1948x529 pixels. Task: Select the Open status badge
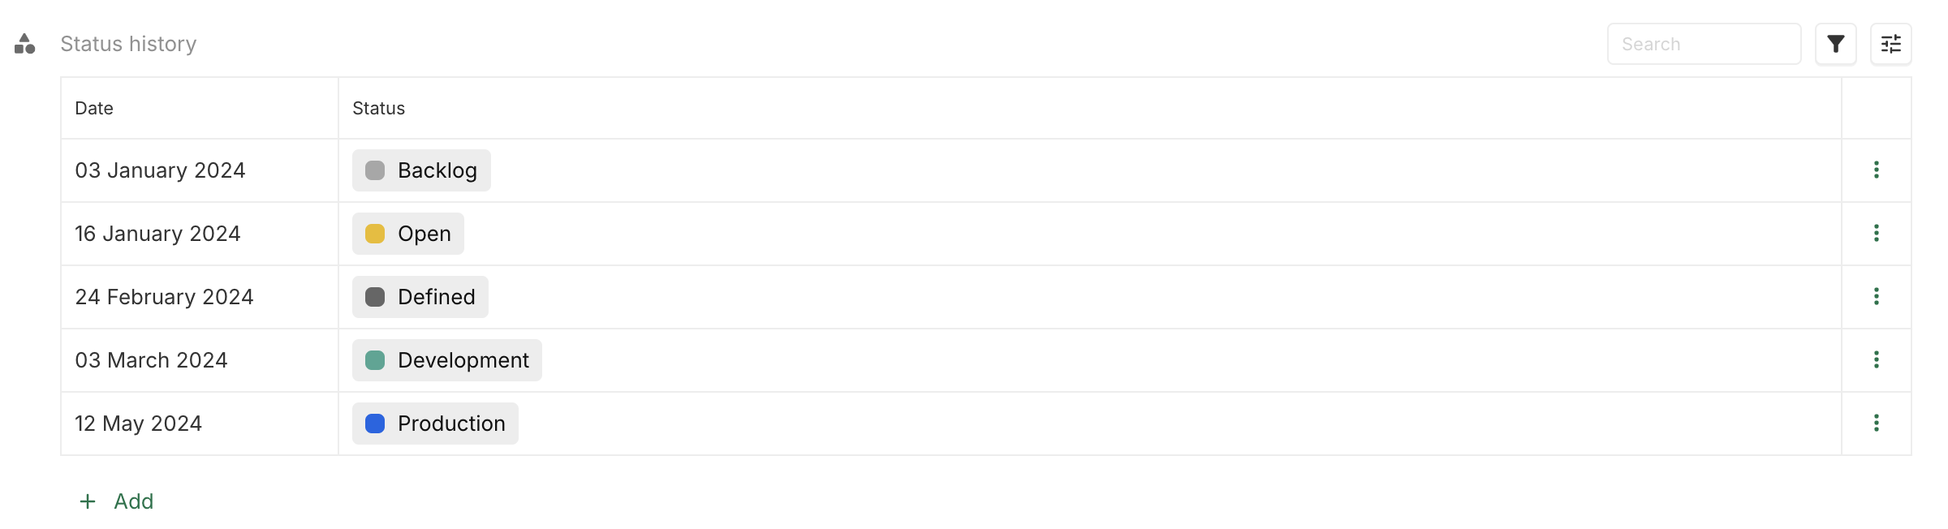point(407,233)
